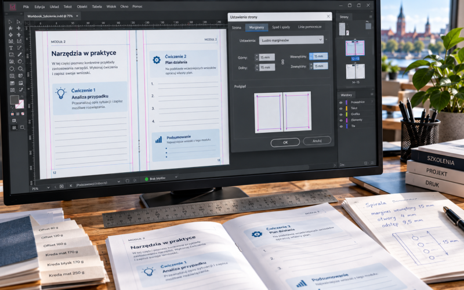Toggle visibility of the Grafika layer
464x290 pixels.
click(x=340, y=114)
